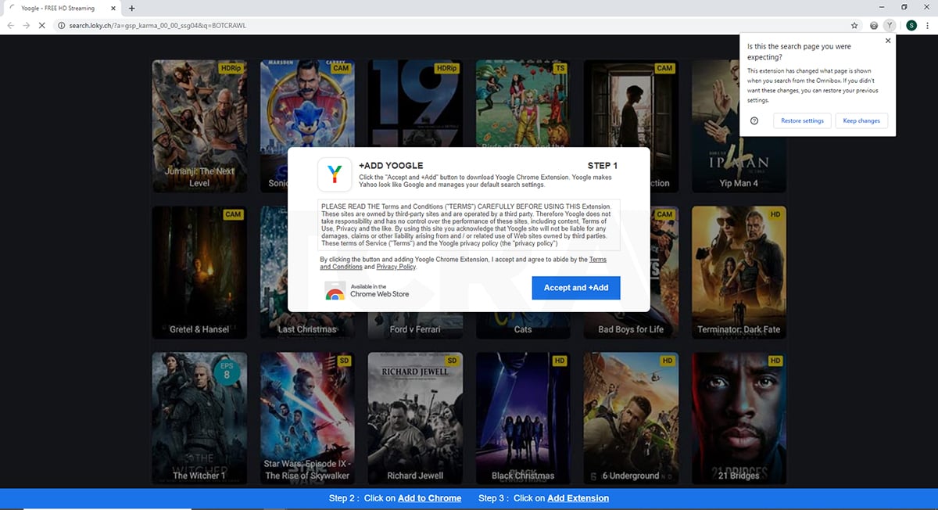Click the Restore settings button
938x510 pixels.
pos(802,120)
